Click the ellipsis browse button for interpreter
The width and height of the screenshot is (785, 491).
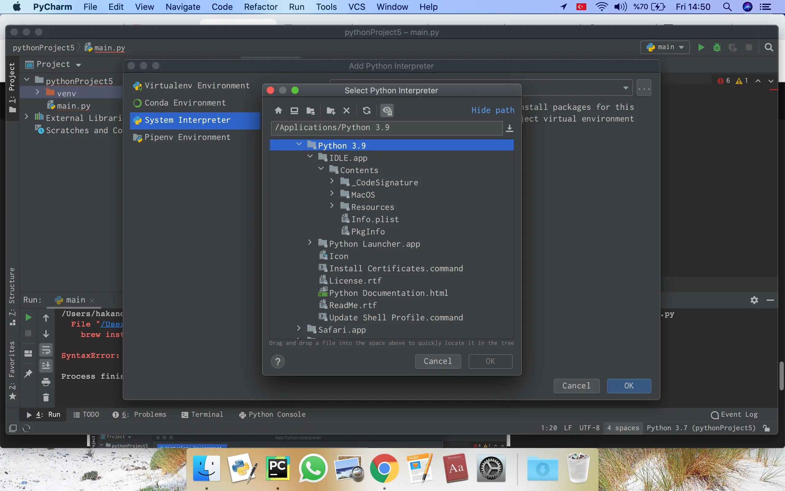[x=644, y=88]
